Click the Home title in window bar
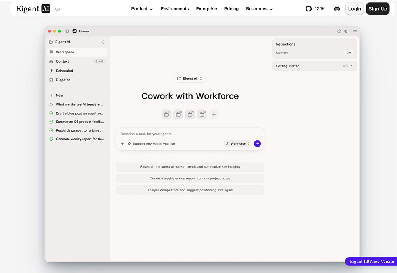This screenshot has width=397, height=273. (84, 31)
